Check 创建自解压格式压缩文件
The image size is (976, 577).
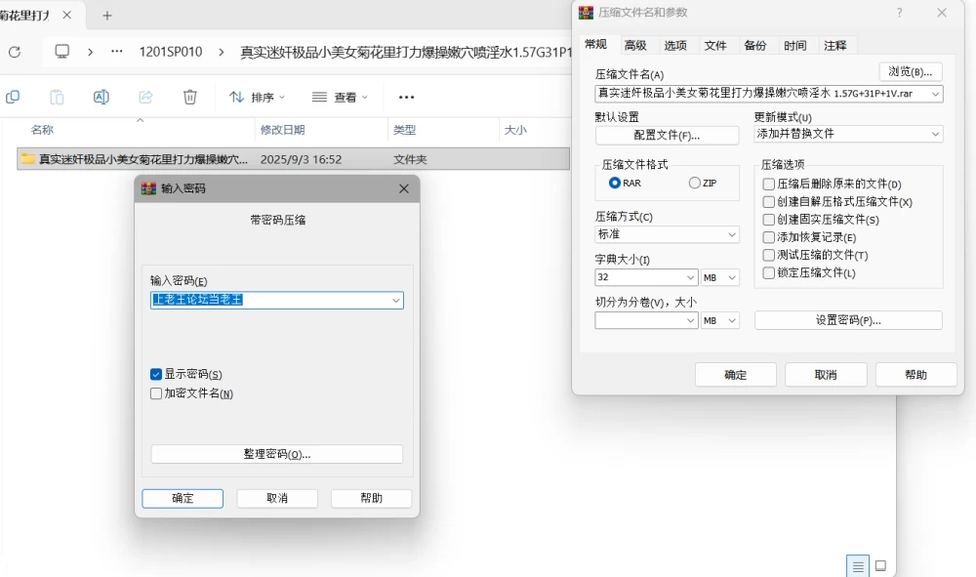769,202
